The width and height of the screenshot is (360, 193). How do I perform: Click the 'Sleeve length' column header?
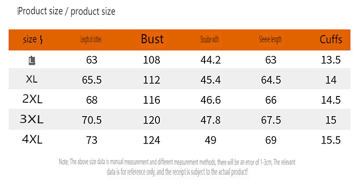[x=270, y=40]
